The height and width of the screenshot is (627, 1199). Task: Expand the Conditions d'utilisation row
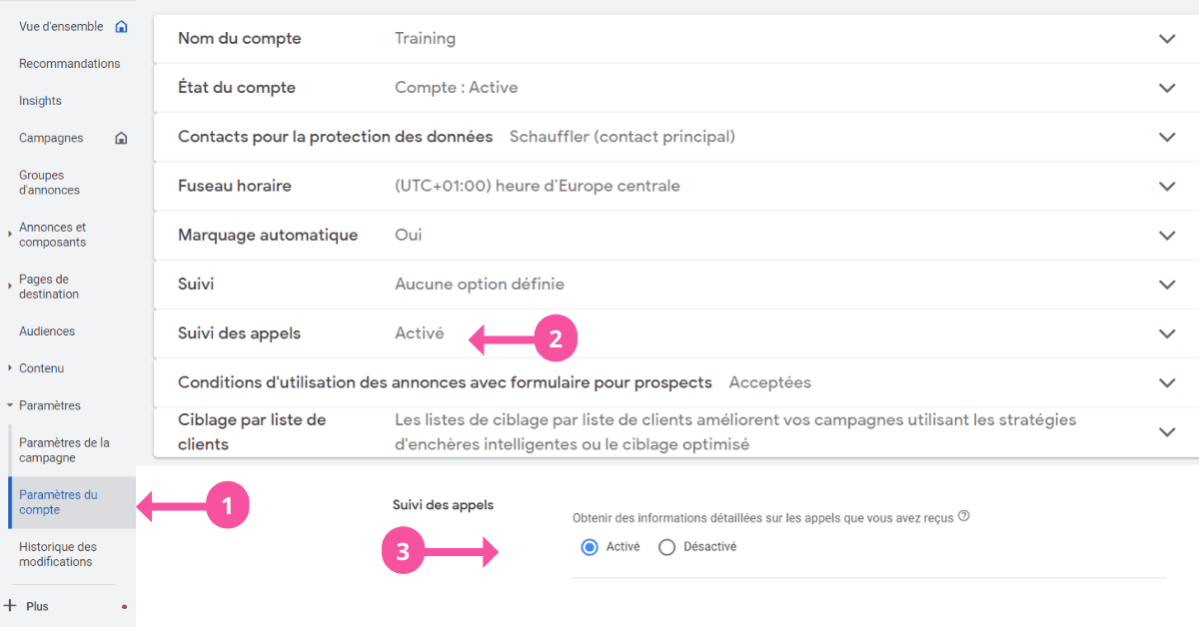click(x=1166, y=382)
